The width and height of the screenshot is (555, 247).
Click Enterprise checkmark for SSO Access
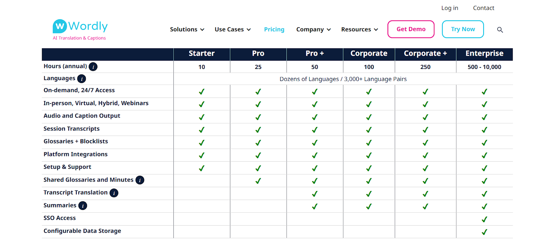coord(485,219)
